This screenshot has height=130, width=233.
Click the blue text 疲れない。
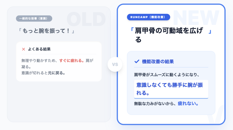point(188,103)
